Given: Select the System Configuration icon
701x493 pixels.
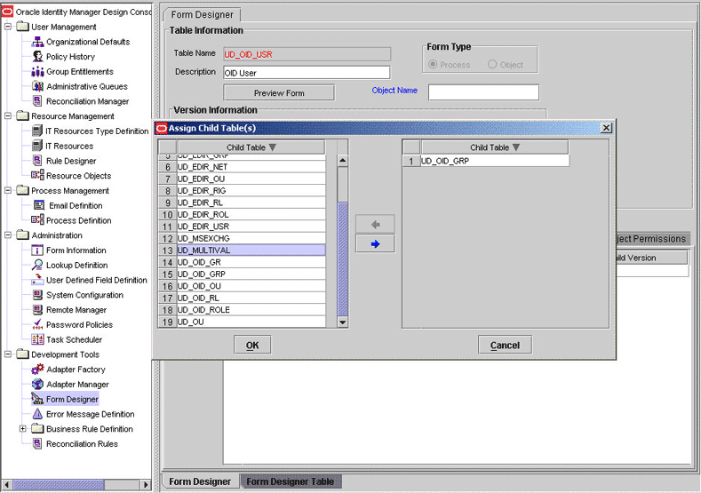Looking at the screenshot, I should click(x=37, y=295).
